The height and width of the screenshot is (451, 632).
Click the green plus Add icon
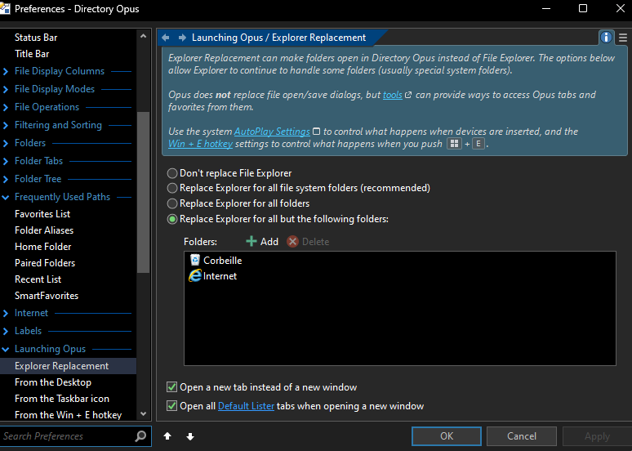[x=251, y=241]
